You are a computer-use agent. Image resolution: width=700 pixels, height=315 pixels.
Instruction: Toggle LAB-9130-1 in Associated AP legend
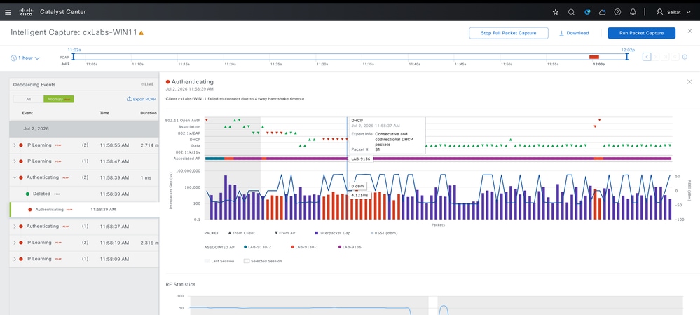click(304, 247)
